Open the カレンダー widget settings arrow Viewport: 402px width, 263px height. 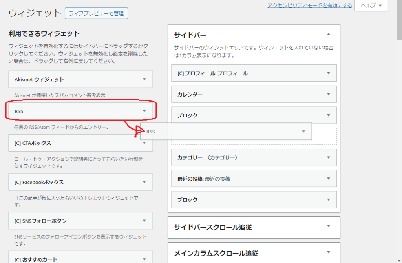pyautogui.click(x=329, y=94)
